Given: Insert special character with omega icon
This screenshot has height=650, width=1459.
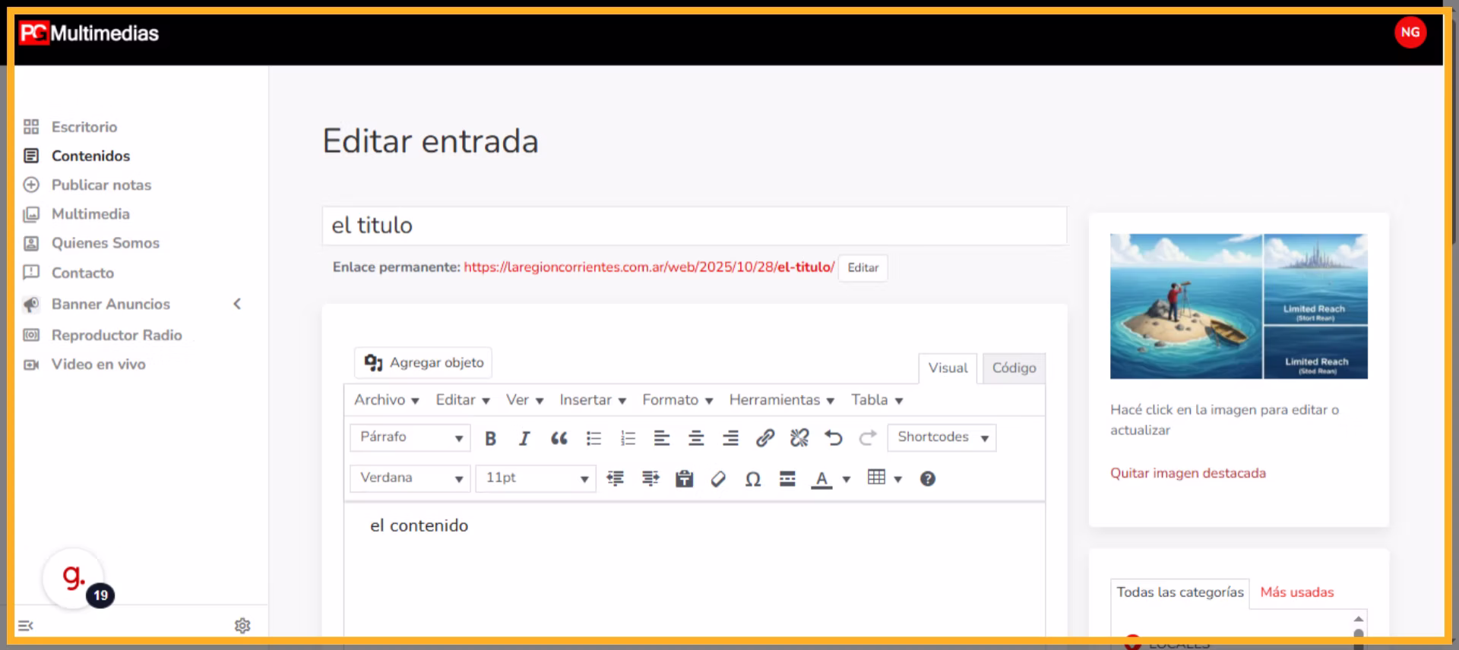Looking at the screenshot, I should tap(752, 479).
